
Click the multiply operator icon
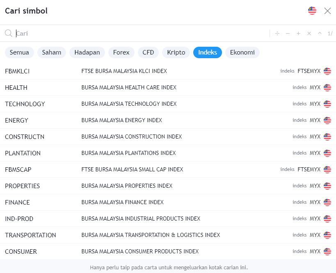click(x=309, y=34)
